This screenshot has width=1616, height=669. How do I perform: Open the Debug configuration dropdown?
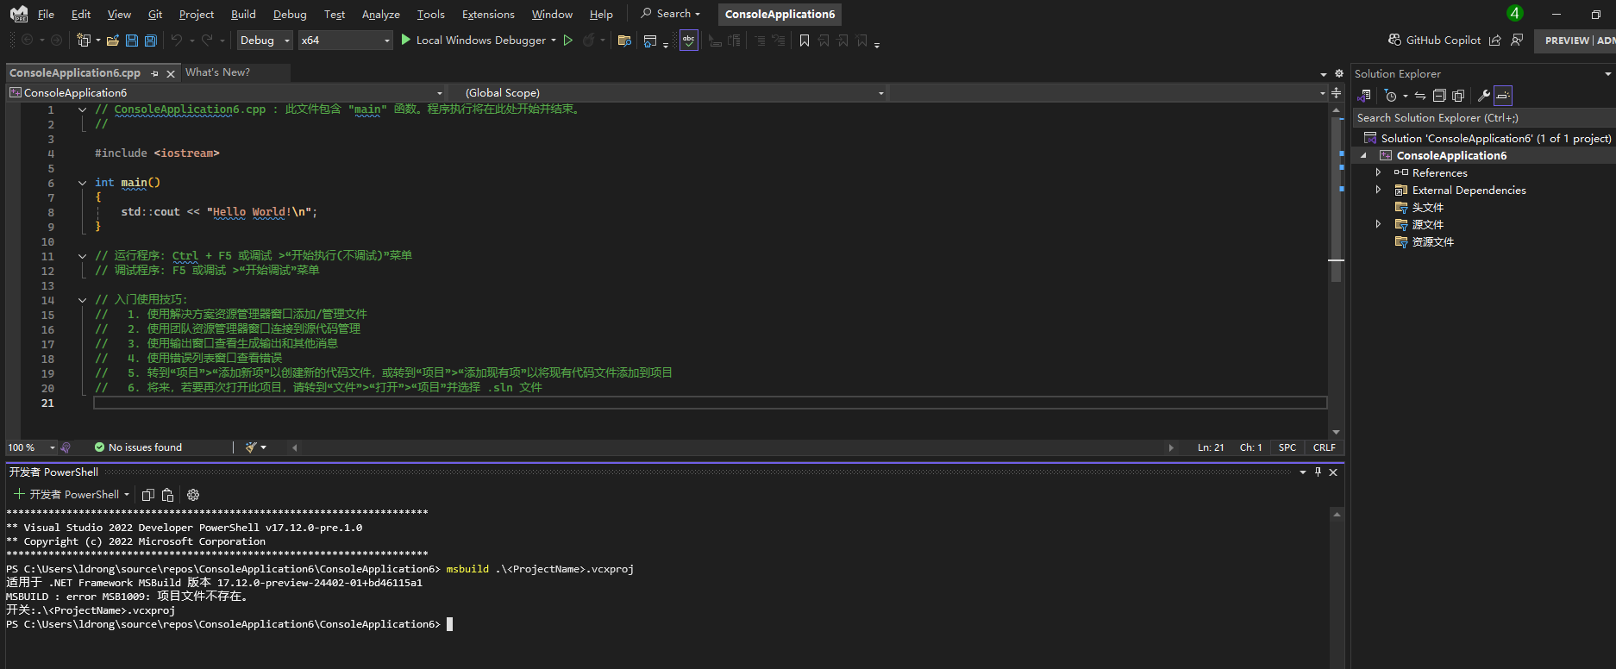[x=265, y=40]
